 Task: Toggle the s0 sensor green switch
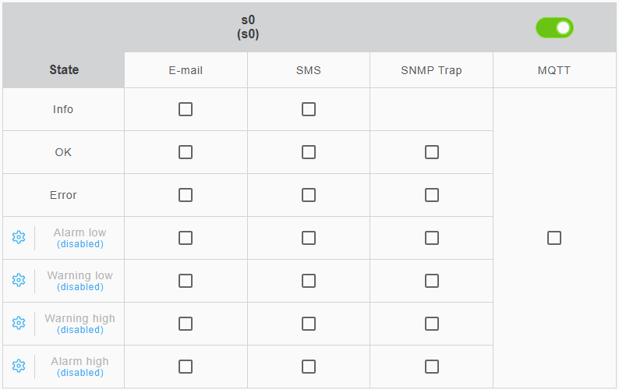(x=554, y=28)
